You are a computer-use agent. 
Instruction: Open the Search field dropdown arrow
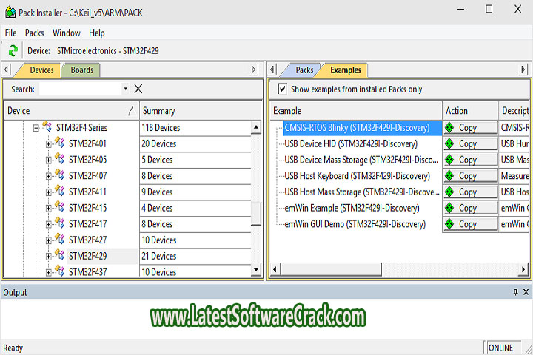[x=125, y=89]
